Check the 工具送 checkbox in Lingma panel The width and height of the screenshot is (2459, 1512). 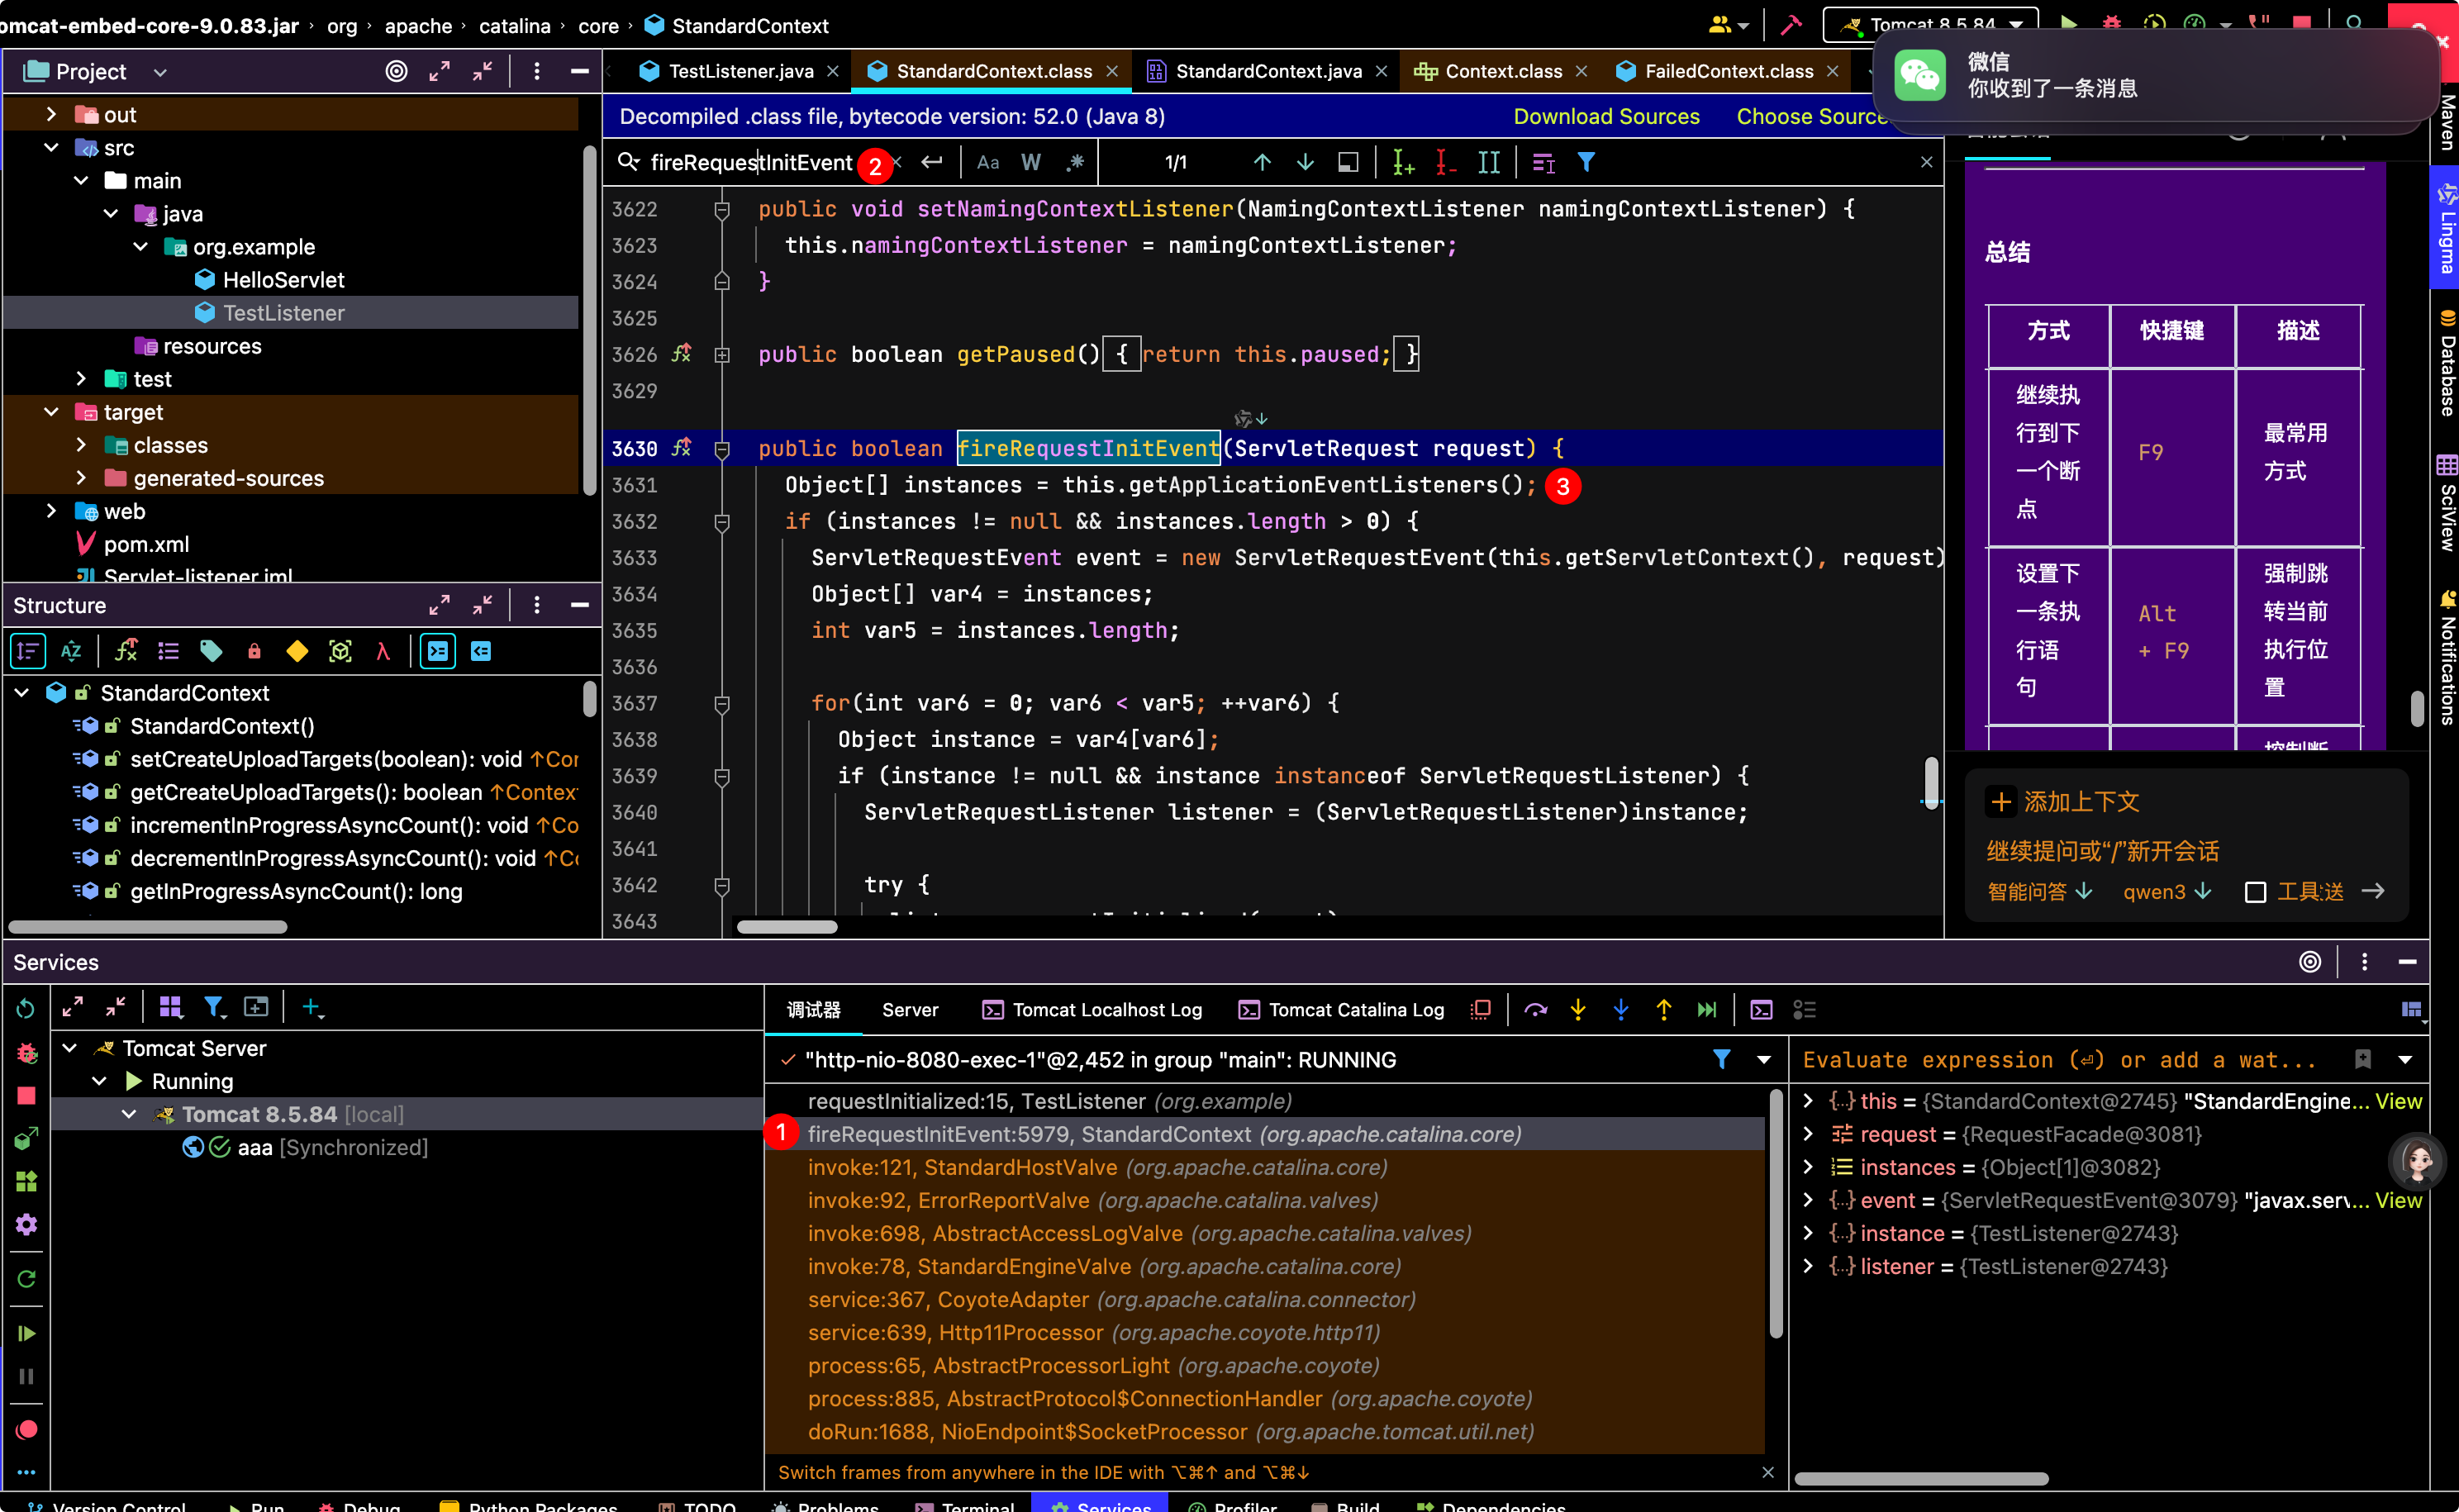pyautogui.click(x=2255, y=892)
